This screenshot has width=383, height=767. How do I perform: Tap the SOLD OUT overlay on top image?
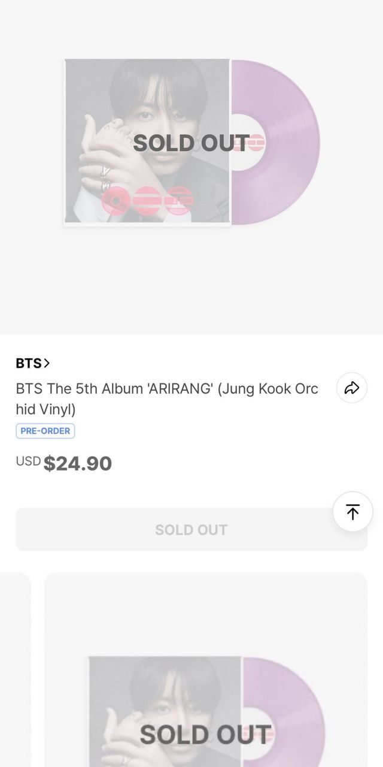(190, 143)
